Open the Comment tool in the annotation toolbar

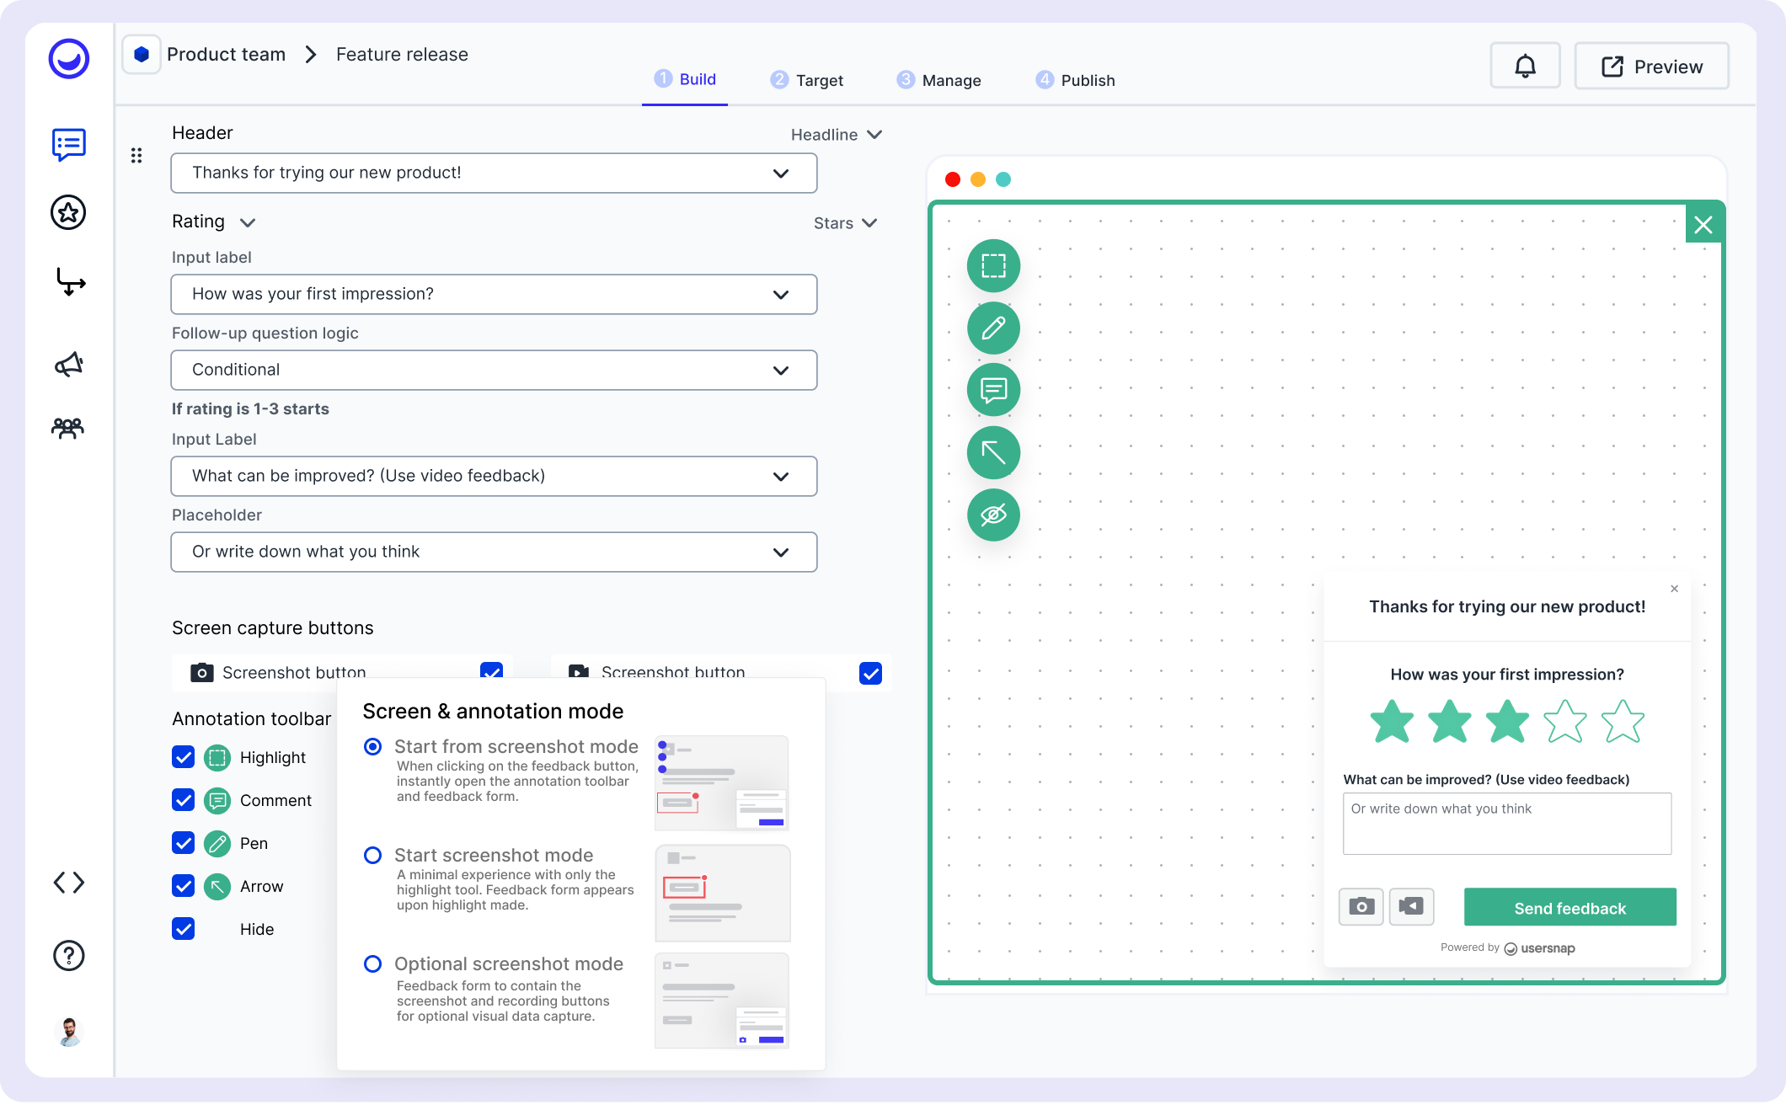tap(993, 390)
